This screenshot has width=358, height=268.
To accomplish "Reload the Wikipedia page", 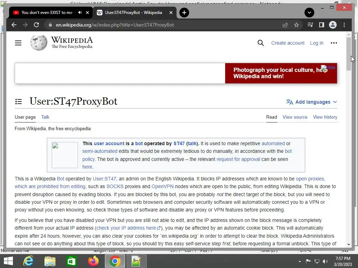I will [x=36, y=25].
